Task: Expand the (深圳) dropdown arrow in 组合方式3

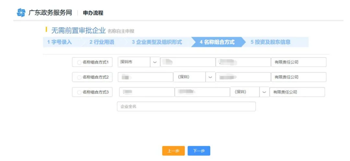Action: 264,92
